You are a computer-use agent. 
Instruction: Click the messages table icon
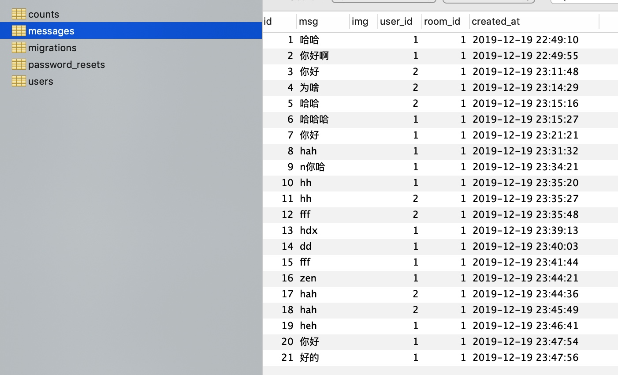pyautogui.click(x=19, y=31)
